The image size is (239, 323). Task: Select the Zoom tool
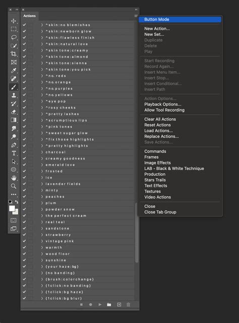pyautogui.click(x=14, y=186)
